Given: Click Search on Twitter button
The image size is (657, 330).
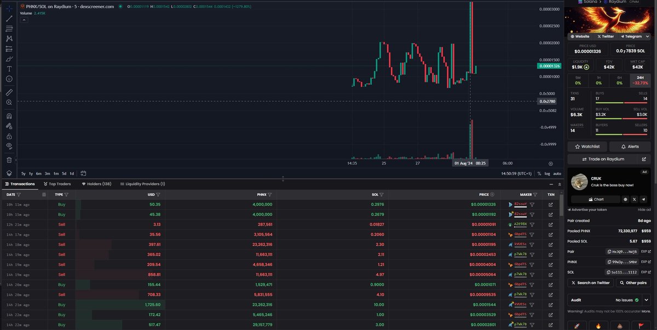Looking at the screenshot, I should (x=590, y=282).
